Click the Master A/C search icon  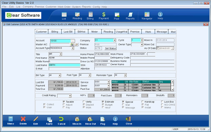pyautogui.click(x=72, y=44)
